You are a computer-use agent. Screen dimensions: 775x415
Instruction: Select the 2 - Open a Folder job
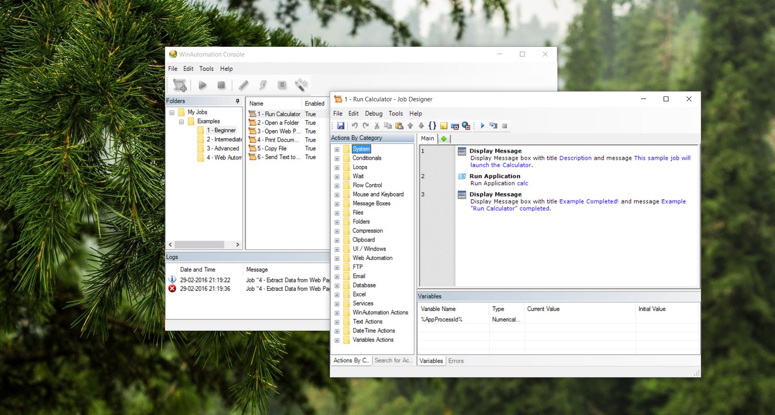278,123
